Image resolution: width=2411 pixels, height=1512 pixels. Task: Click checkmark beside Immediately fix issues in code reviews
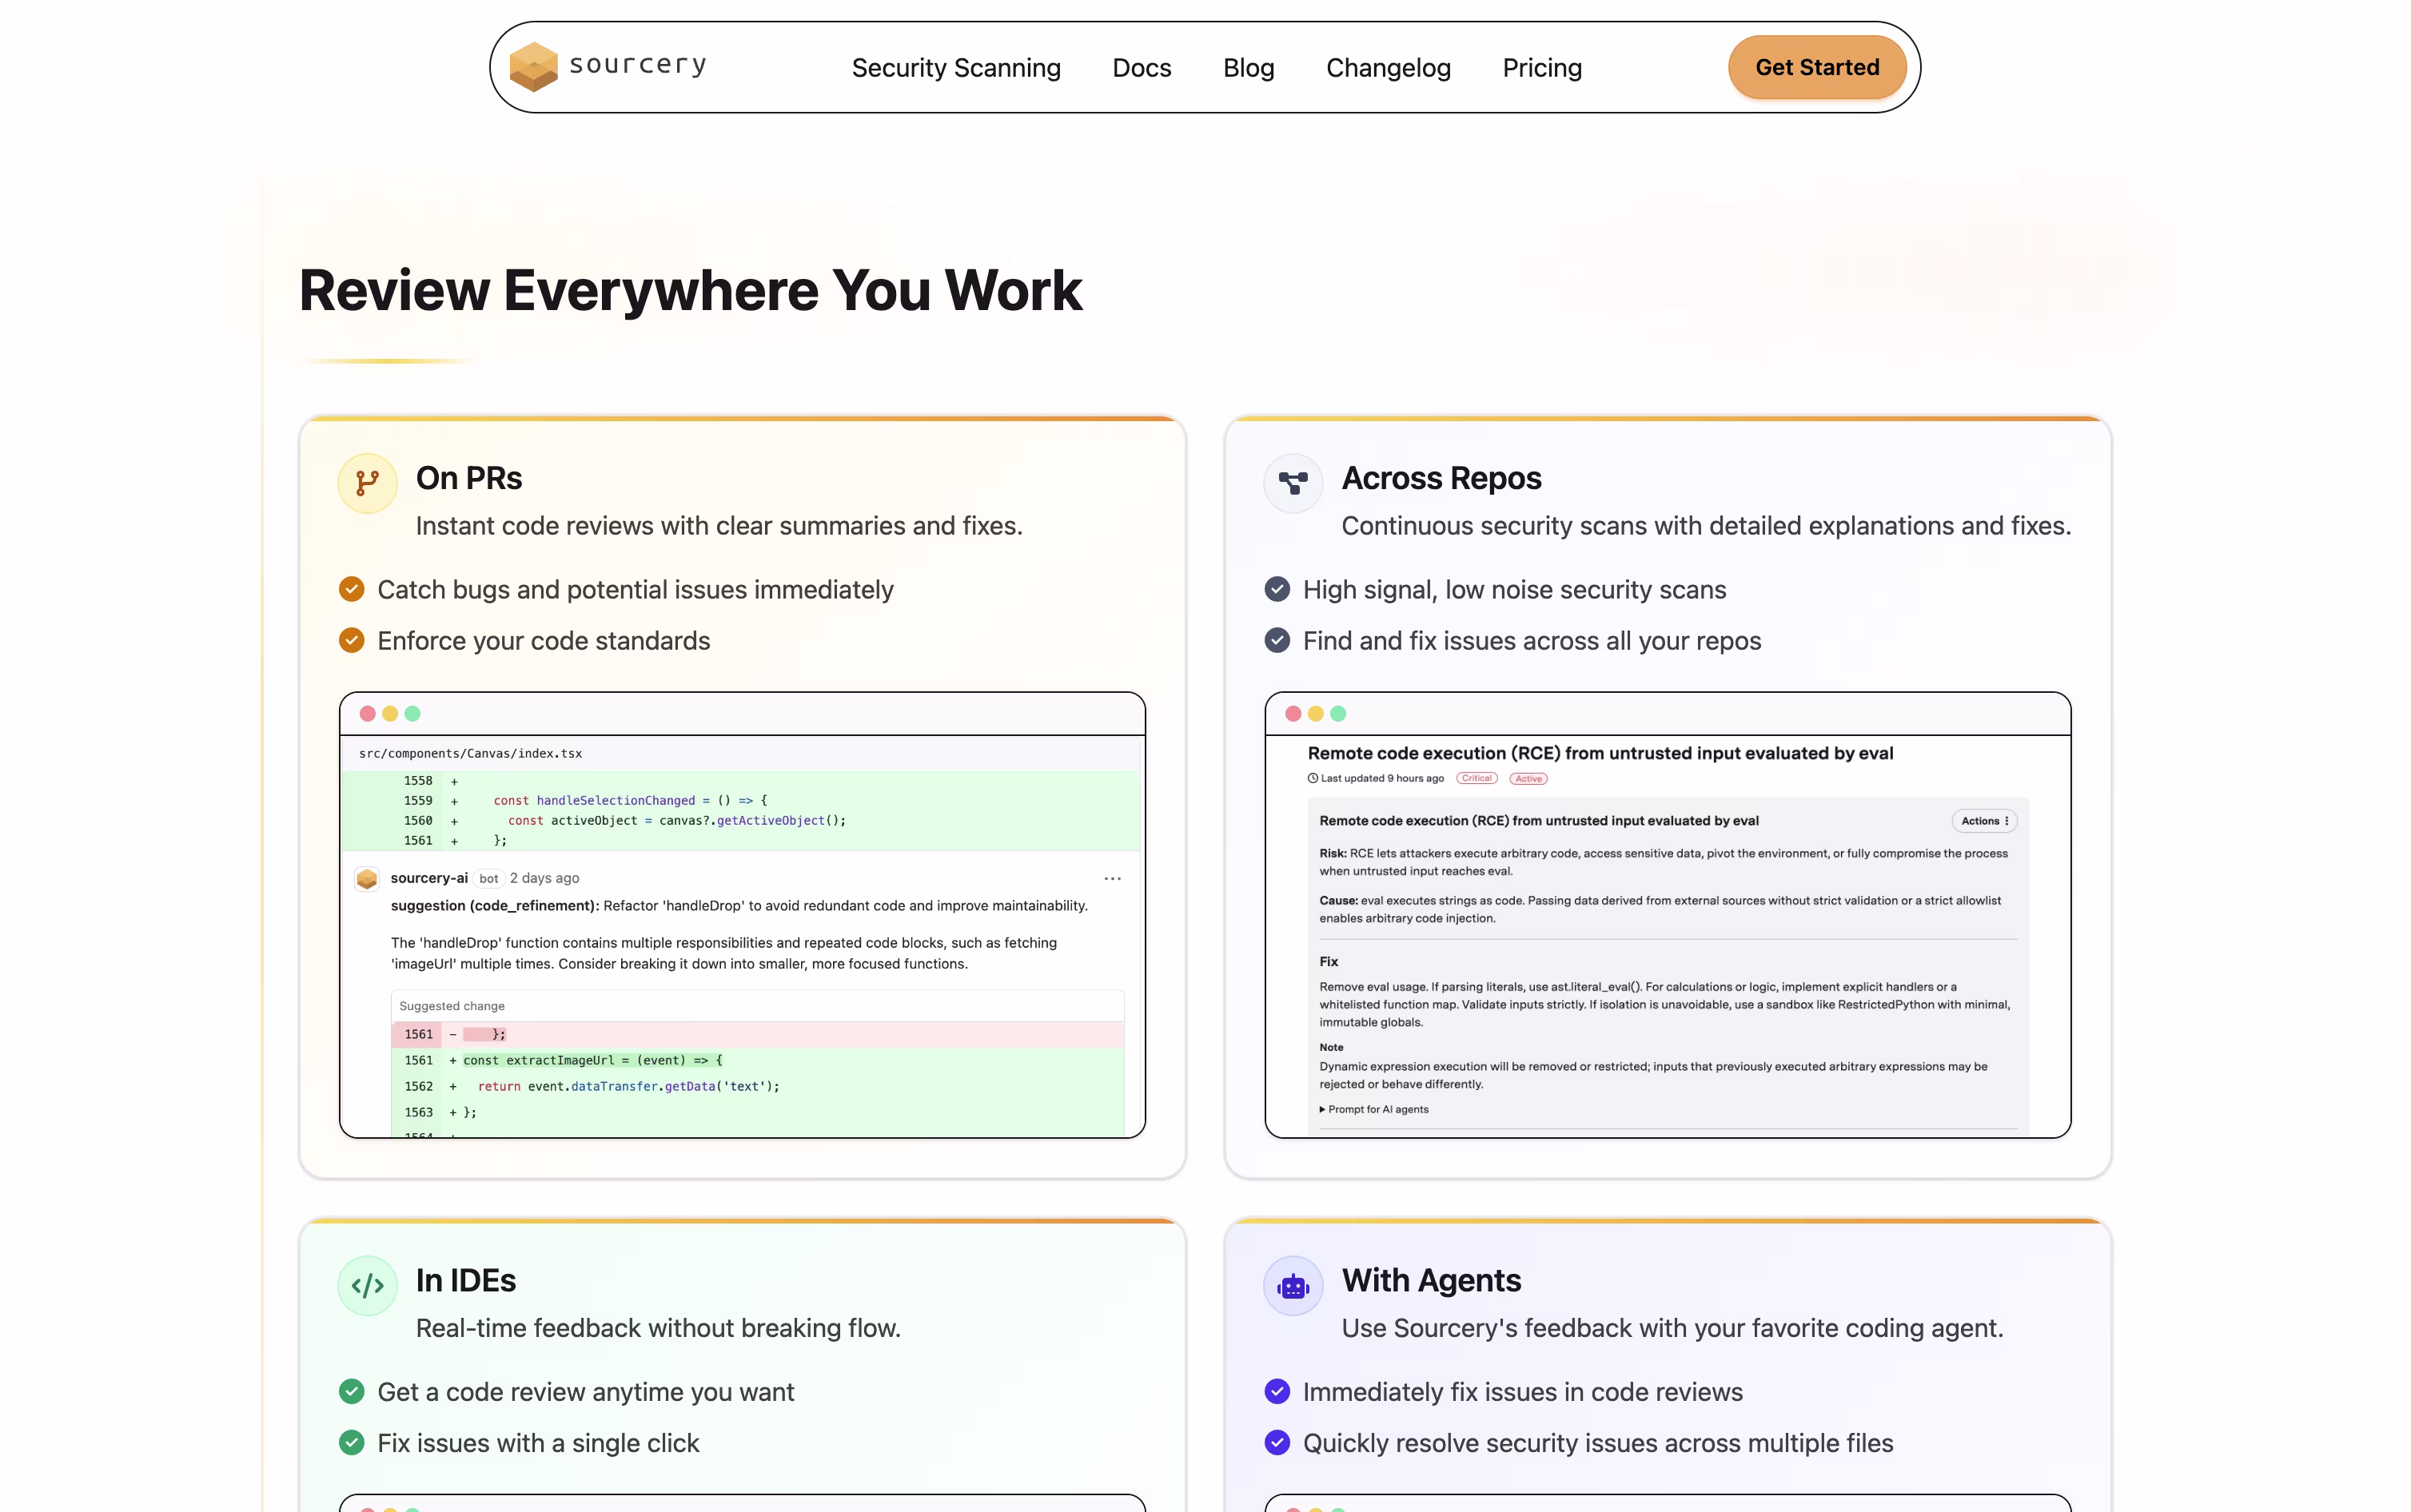click(x=1276, y=1391)
